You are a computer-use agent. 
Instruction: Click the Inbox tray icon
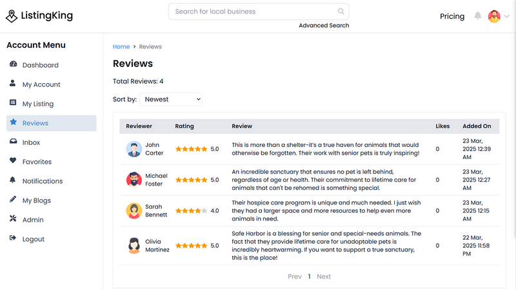coord(13,141)
